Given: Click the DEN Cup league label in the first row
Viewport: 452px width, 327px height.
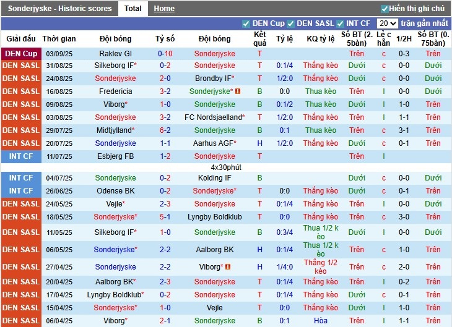Looking at the screenshot, I should (21, 54).
